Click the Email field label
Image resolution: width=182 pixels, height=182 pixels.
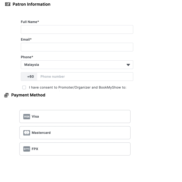pyautogui.click(x=26, y=40)
